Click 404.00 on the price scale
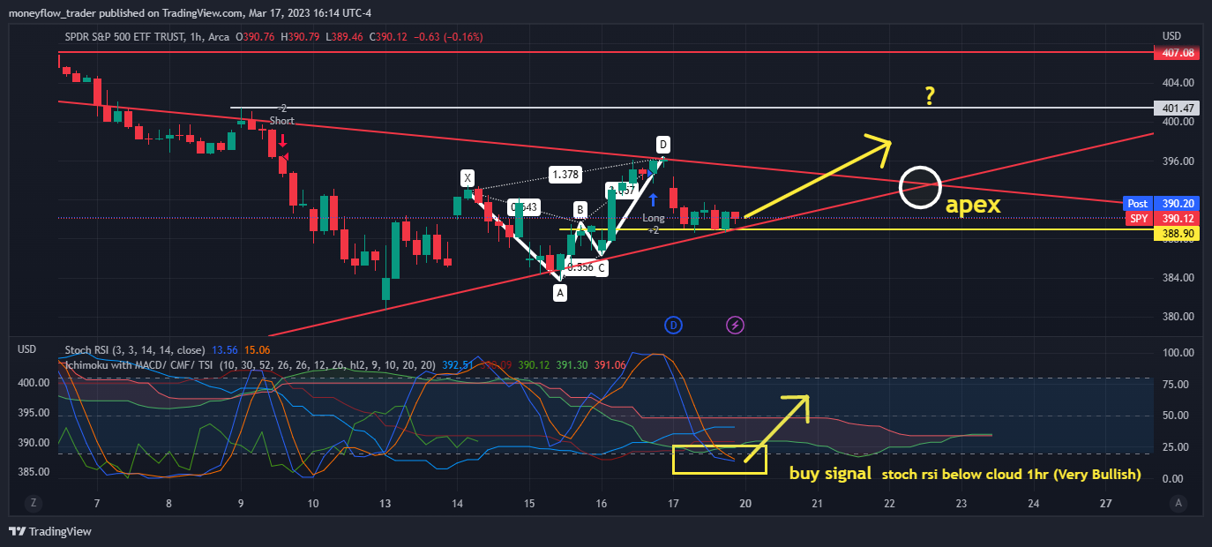 (x=1178, y=83)
